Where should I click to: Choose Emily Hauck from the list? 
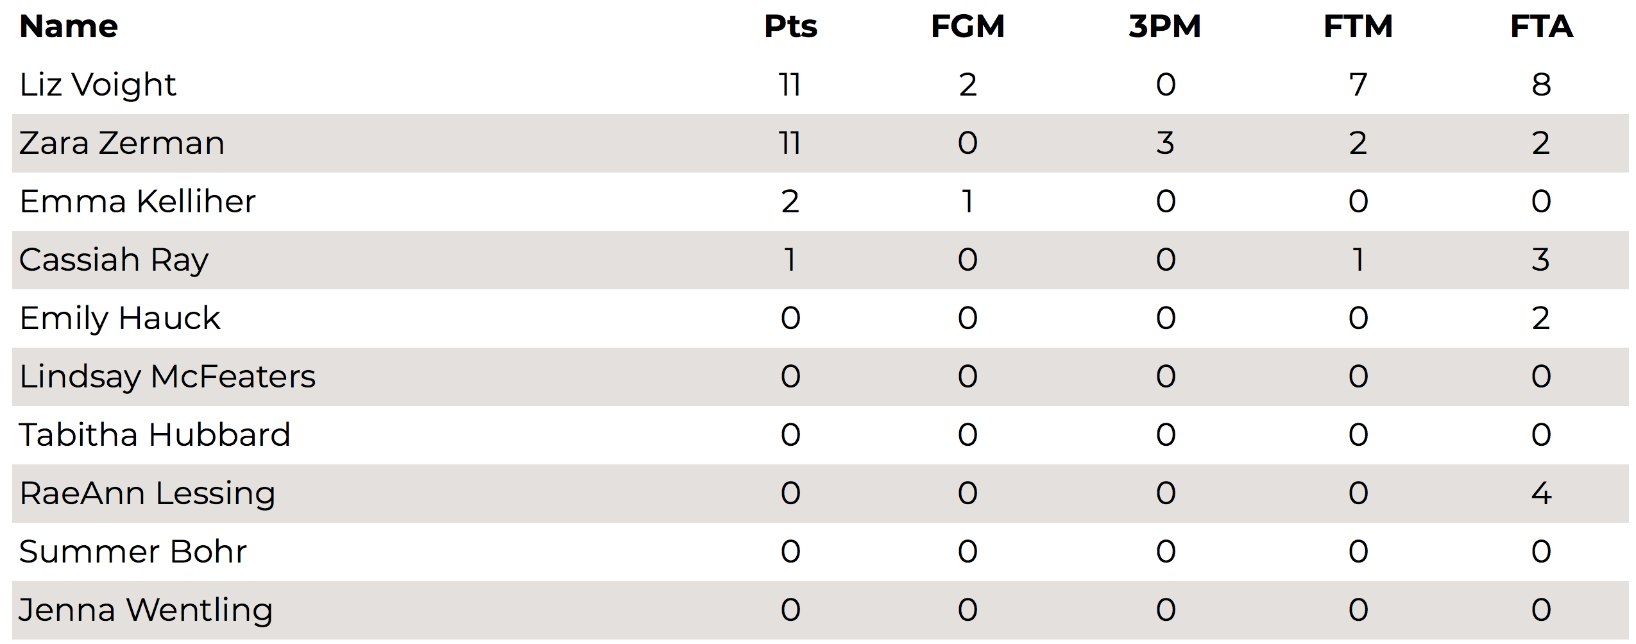[x=120, y=319]
